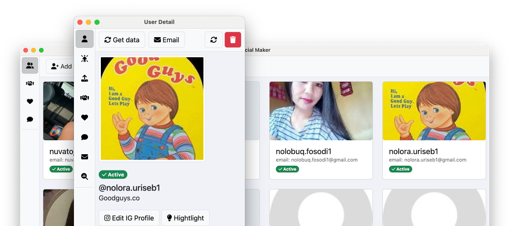This screenshot has width=509, height=226.
Task: Open the nolobuq.fosodi1 account photo
Action: coord(321,111)
